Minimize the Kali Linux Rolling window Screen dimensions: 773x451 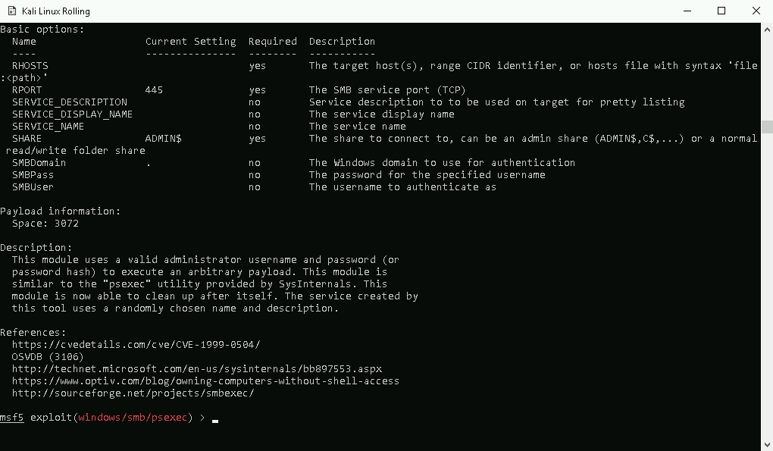[687, 11]
